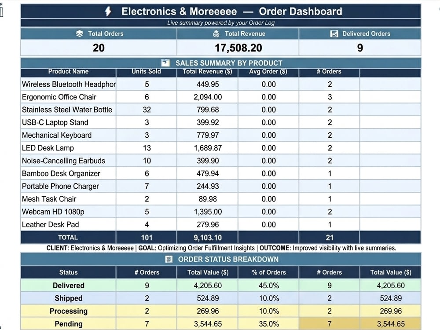Select the 35.0% percentage cell
Image resolution: width=440 pixels, height=330 pixels.
click(268, 324)
